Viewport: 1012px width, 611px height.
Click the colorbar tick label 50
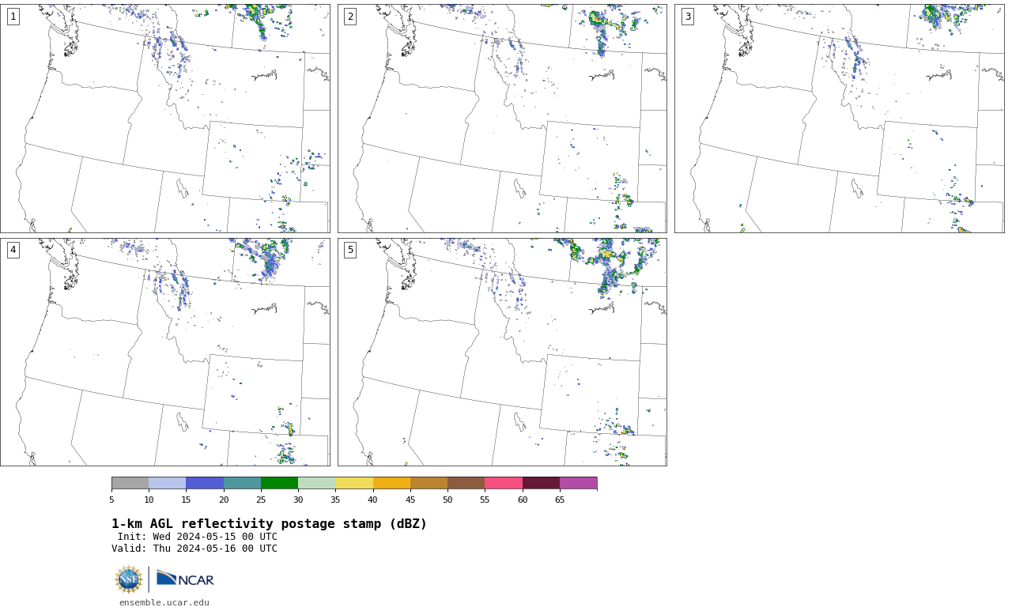coord(447,500)
